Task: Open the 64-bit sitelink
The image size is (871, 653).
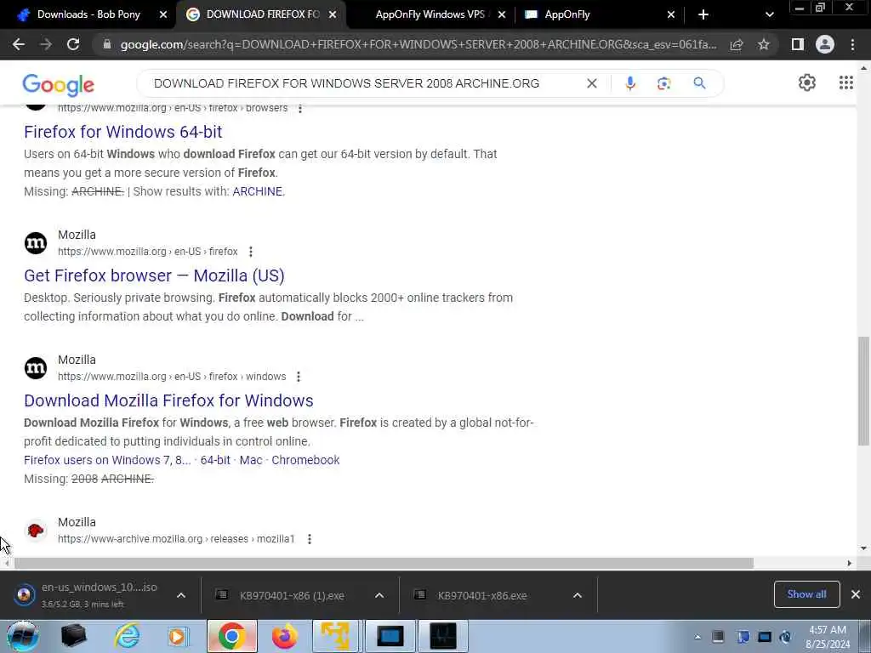Action: [x=215, y=460]
